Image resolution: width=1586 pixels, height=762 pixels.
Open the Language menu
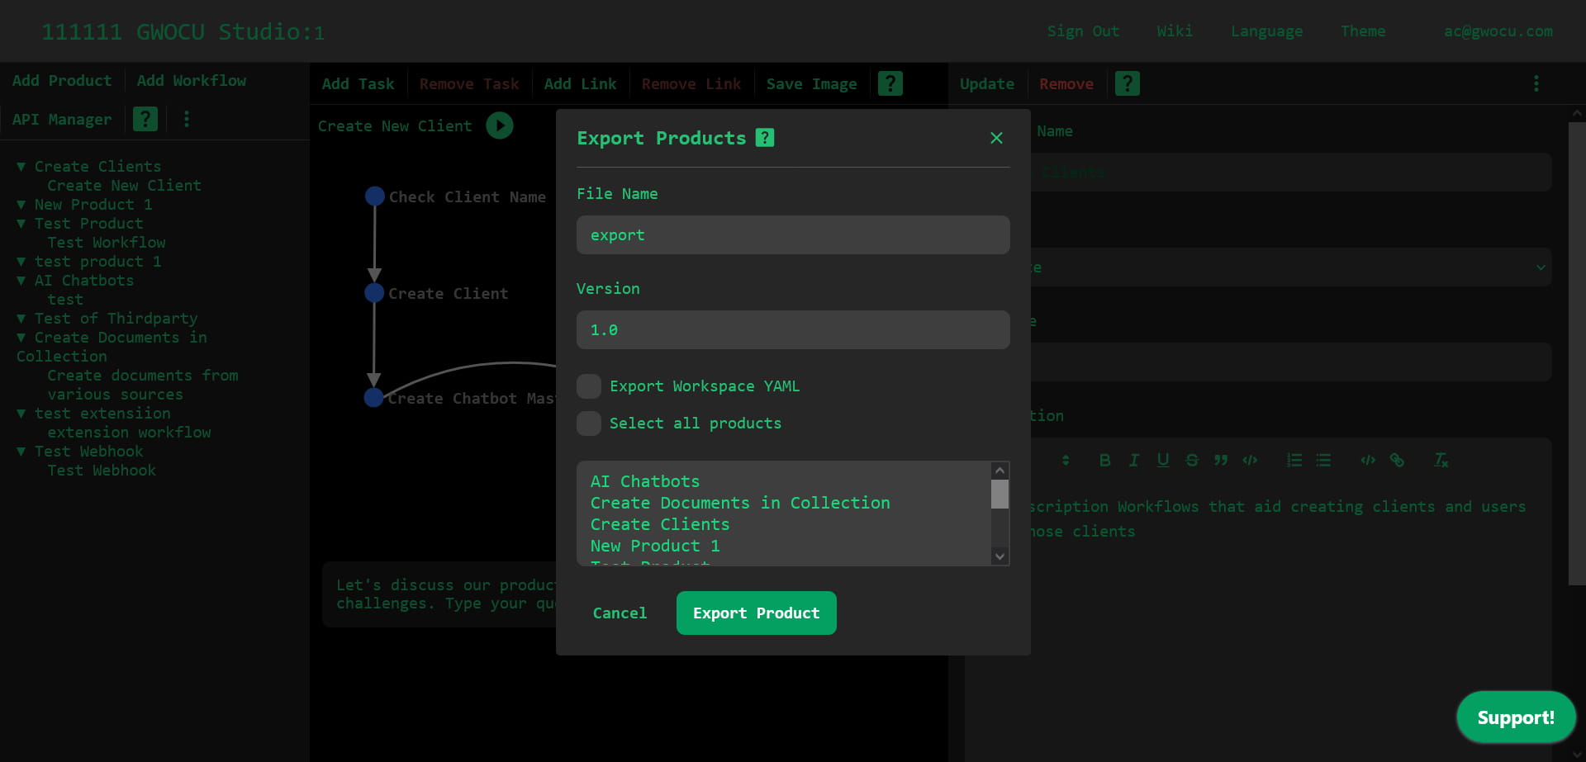[x=1266, y=31]
